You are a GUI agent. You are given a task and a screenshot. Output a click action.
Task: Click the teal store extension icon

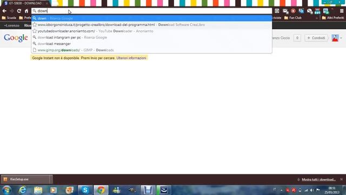click(x=317, y=11)
